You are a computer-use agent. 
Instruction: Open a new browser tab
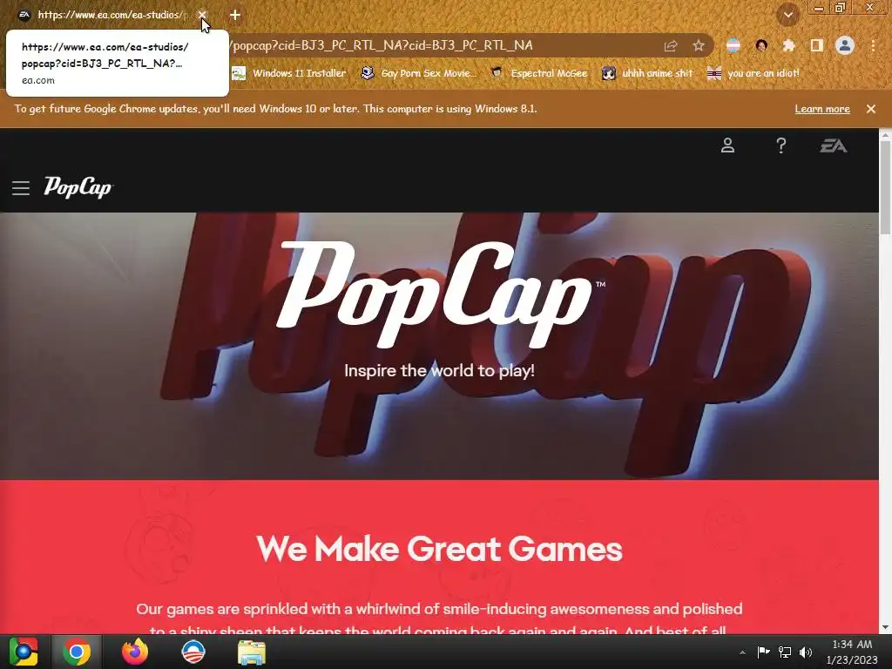(x=235, y=16)
